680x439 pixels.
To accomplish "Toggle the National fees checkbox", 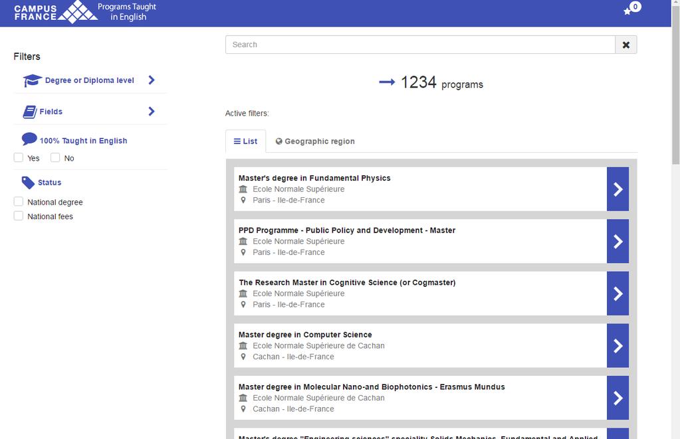I will coord(18,216).
